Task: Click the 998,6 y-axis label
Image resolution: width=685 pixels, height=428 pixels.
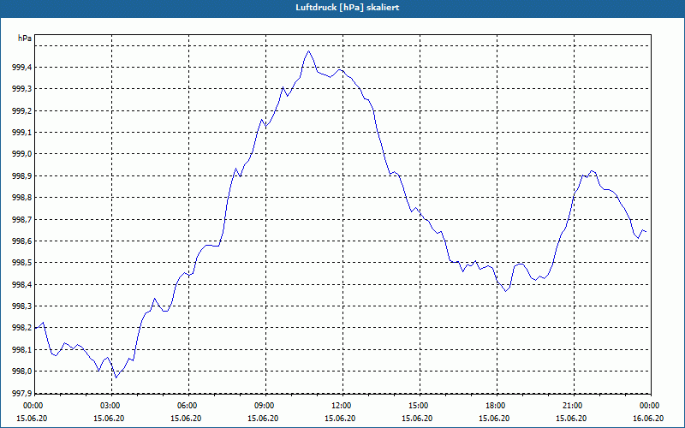Action: click(x=22, y=241)
